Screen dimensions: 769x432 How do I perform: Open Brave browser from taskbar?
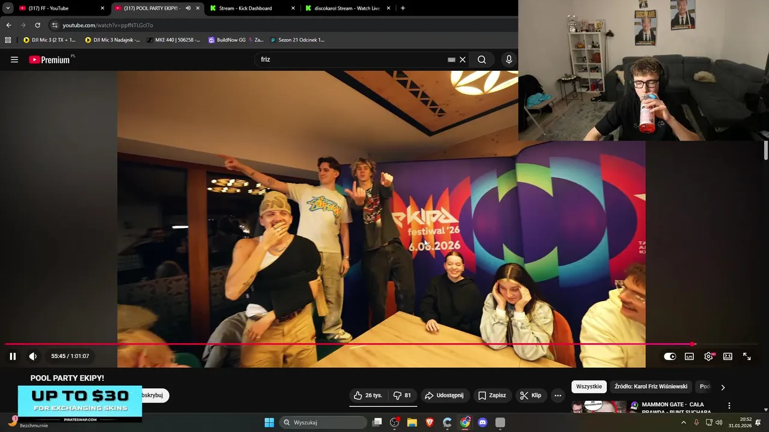430,422
